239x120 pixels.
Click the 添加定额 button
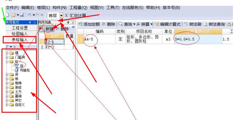pyautogui.click(x=89, y=24)
